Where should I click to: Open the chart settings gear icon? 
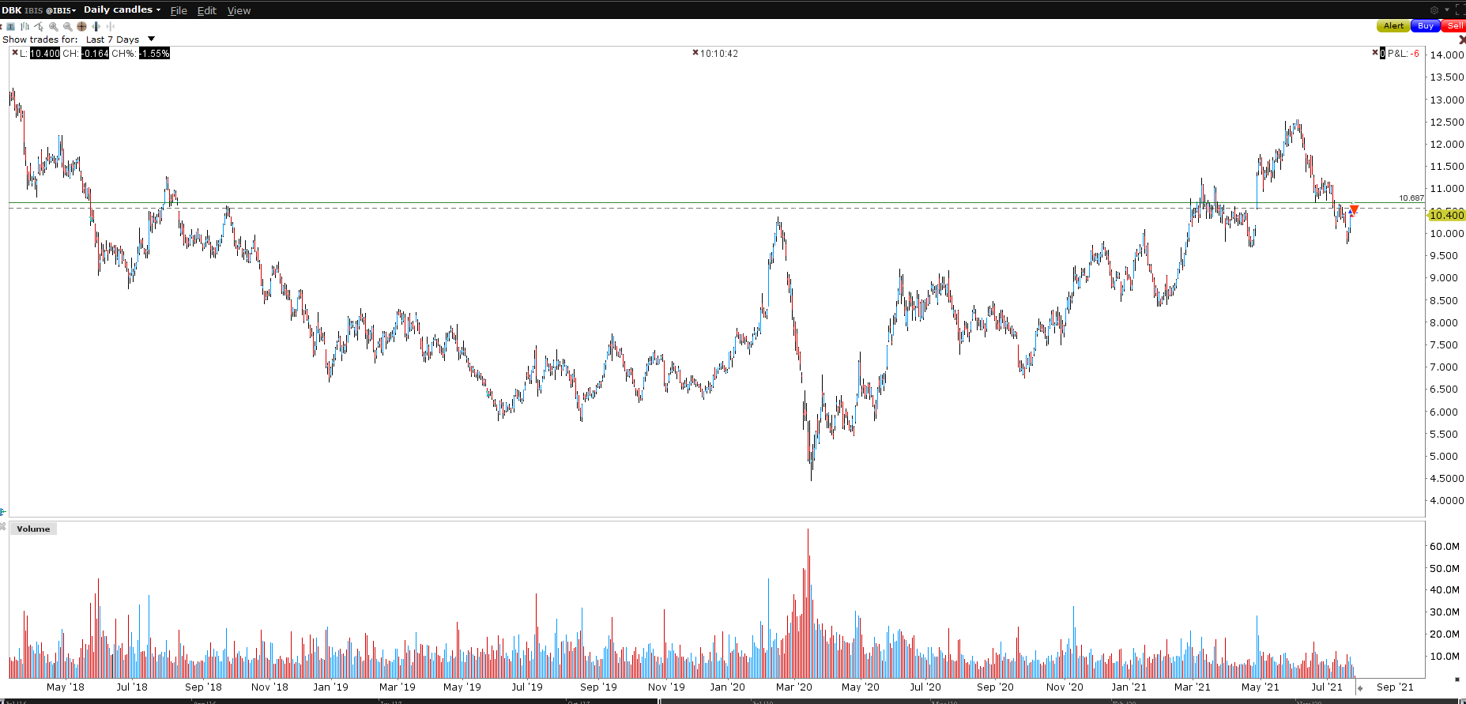coord(1434,10)
